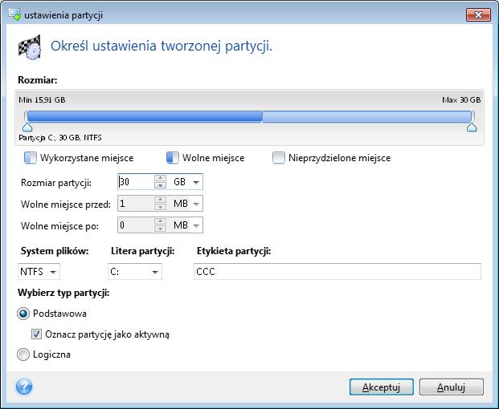Click the blue help question mark icon
The width and height of the screenshot is (499, 409).
click(x=24, y=387)
